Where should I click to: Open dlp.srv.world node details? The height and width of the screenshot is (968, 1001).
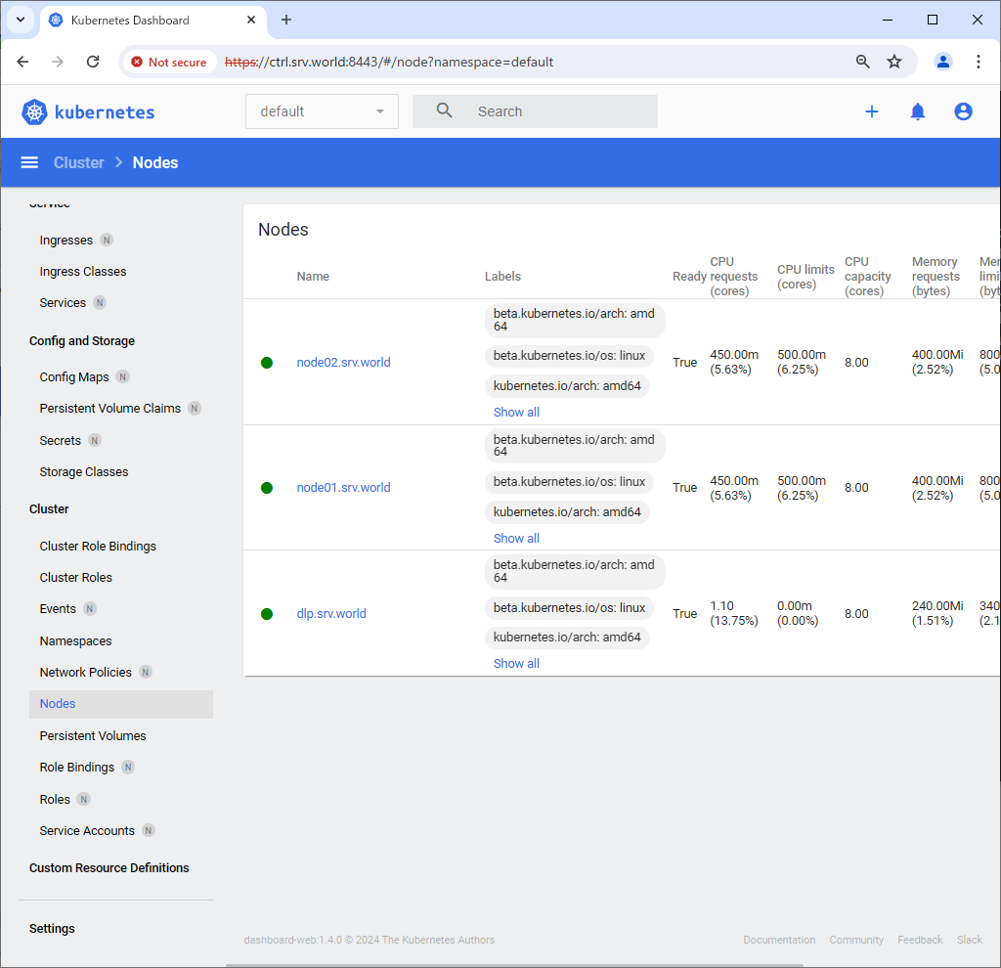point(331,614)
